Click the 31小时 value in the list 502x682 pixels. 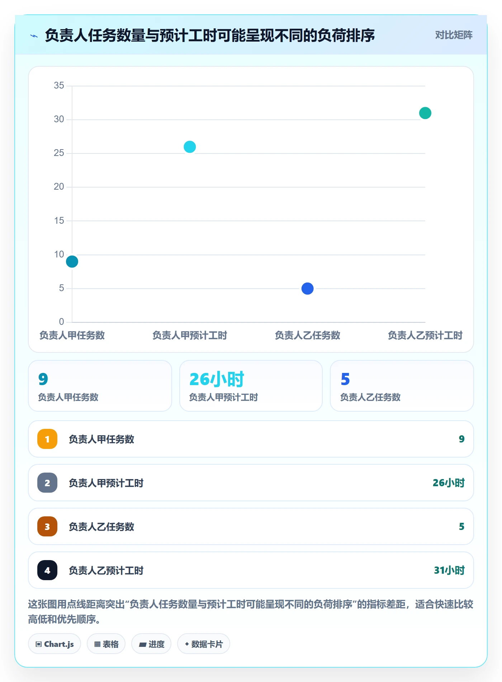coord(449,570)
